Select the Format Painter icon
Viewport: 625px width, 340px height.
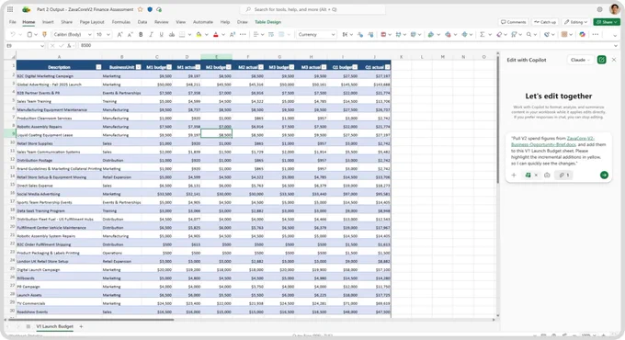[44, 35]
